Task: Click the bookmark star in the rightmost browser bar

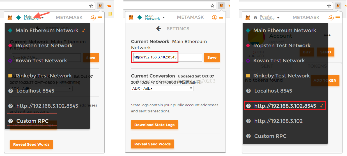Action: point(329,6)
